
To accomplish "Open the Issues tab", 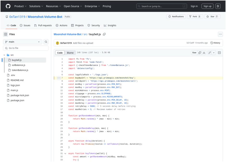I will click(x=25, y=25).
